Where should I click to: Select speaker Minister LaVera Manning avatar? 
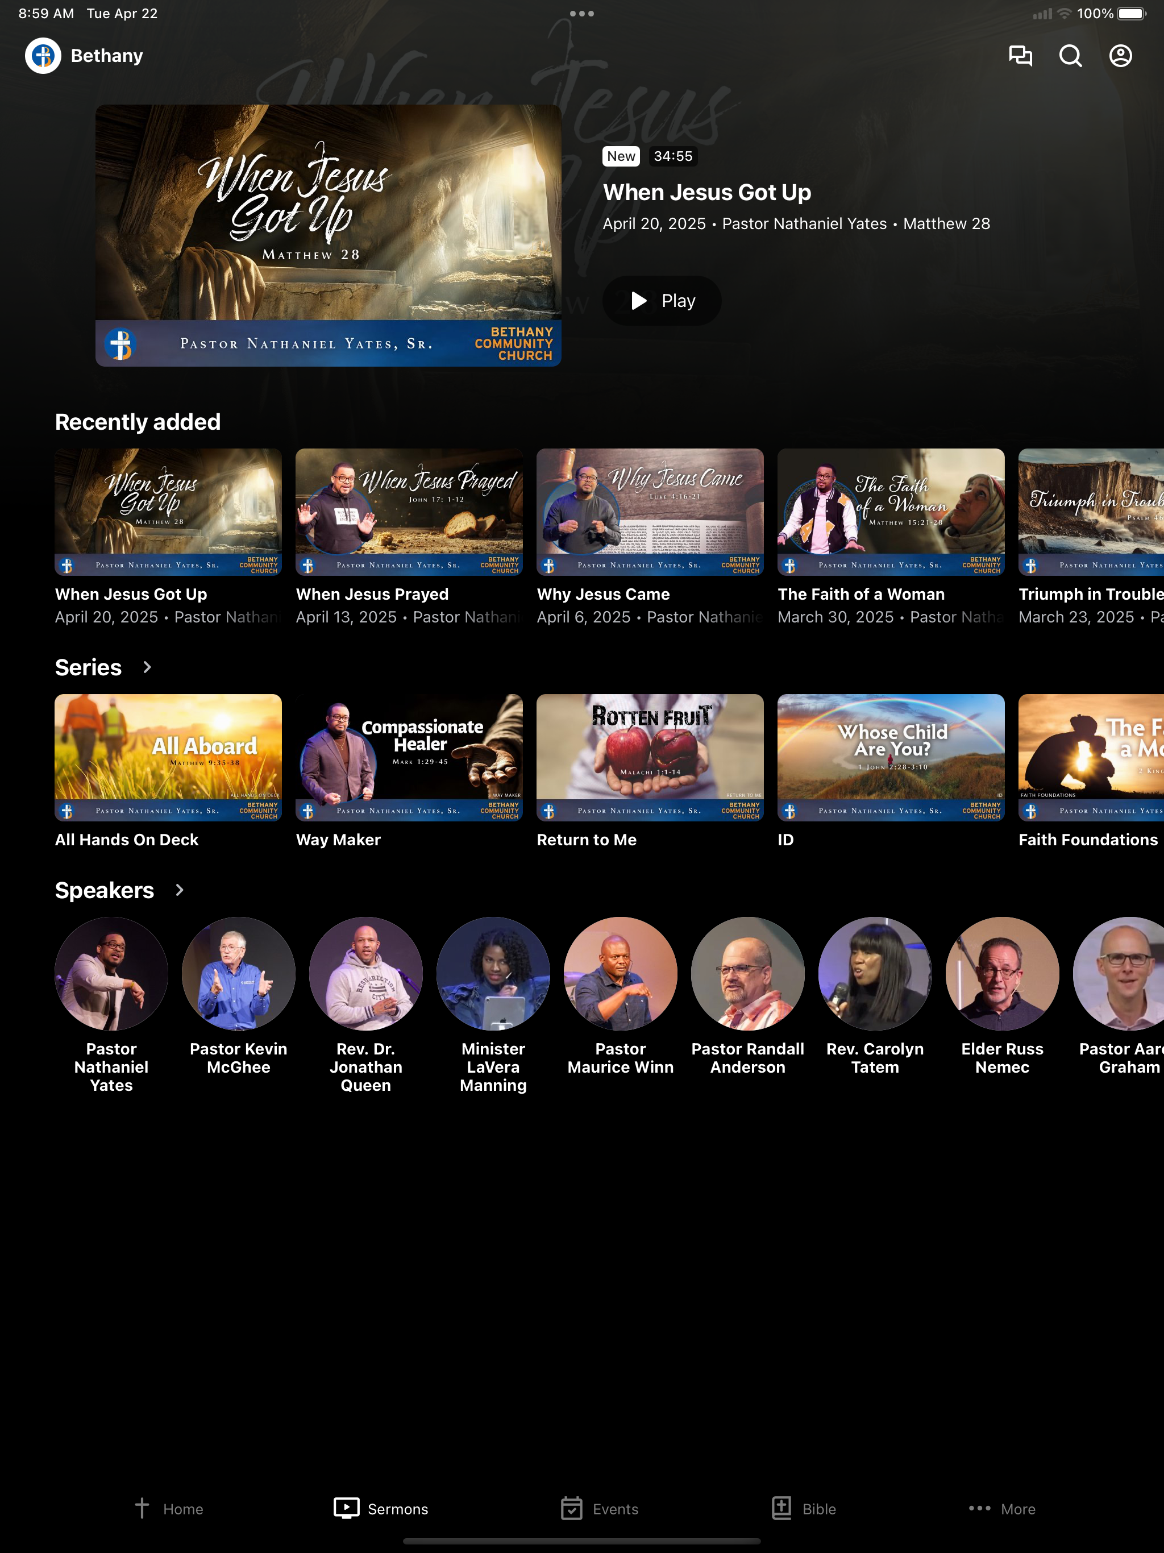coord(493,973)
